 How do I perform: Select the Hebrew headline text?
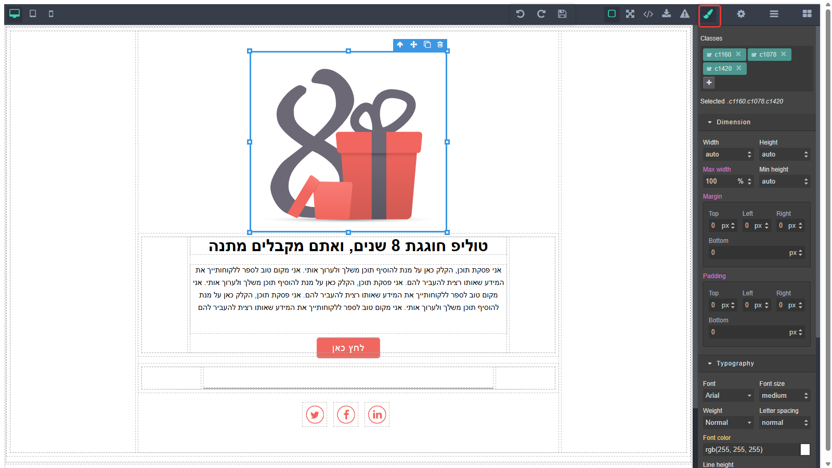point(348,246)
